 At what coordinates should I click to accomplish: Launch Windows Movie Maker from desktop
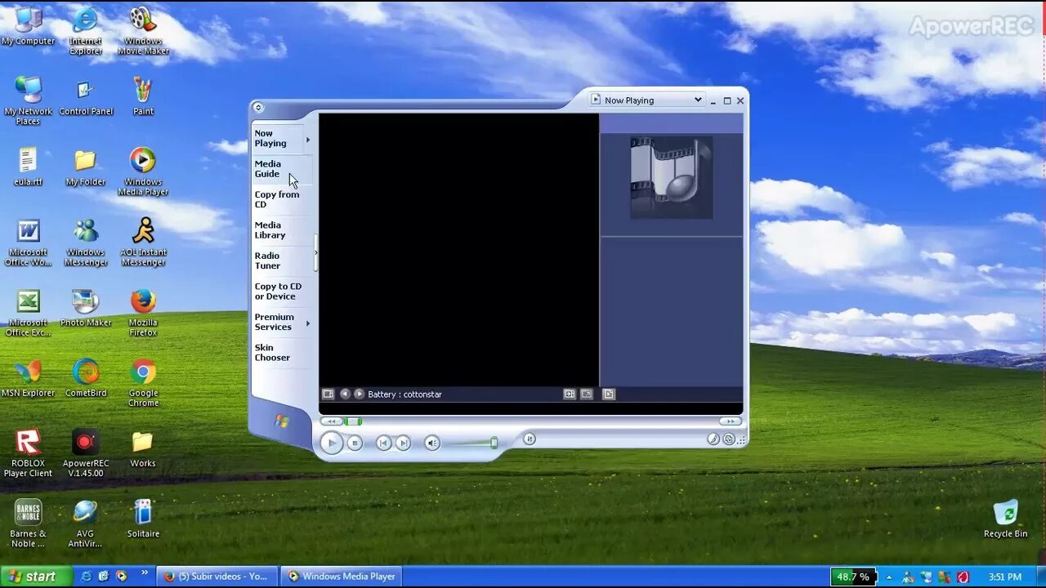pyautogui.click(x=143, y=31)
